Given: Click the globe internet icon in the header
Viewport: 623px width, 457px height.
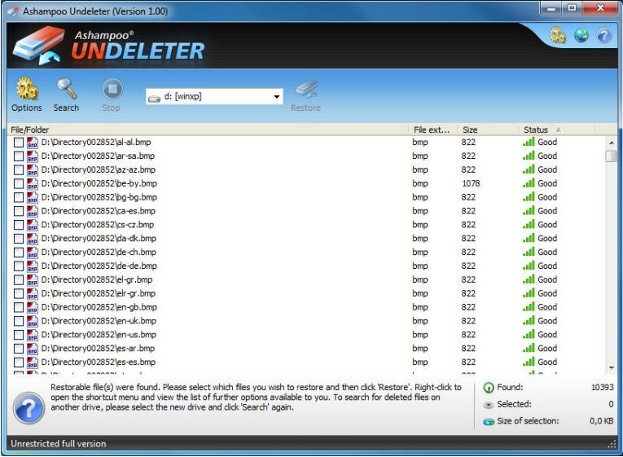Looking at the screenshot, I should [581, 35].
